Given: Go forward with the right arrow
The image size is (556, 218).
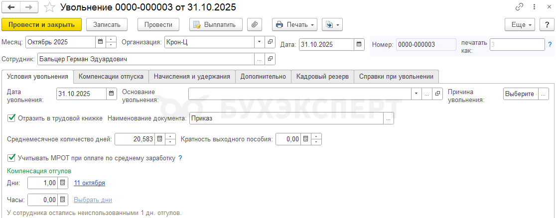Looking at the screenshot, I should pyautogui.click(x=29, y=7).
